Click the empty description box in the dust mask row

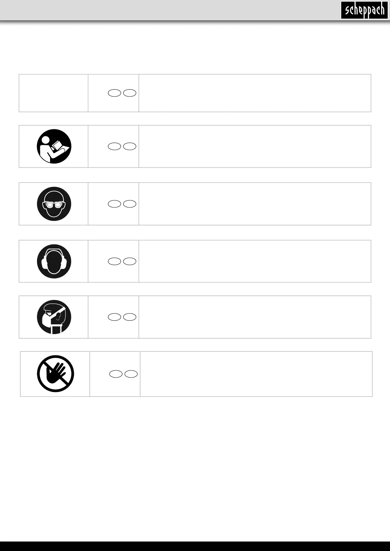click(x=255, y=317)
